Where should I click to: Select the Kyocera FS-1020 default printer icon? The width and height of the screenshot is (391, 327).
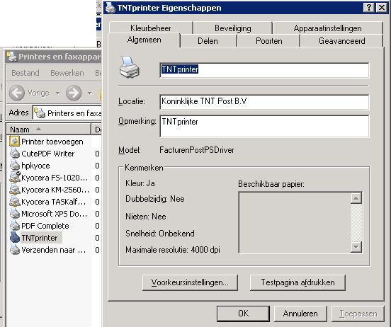14,177
